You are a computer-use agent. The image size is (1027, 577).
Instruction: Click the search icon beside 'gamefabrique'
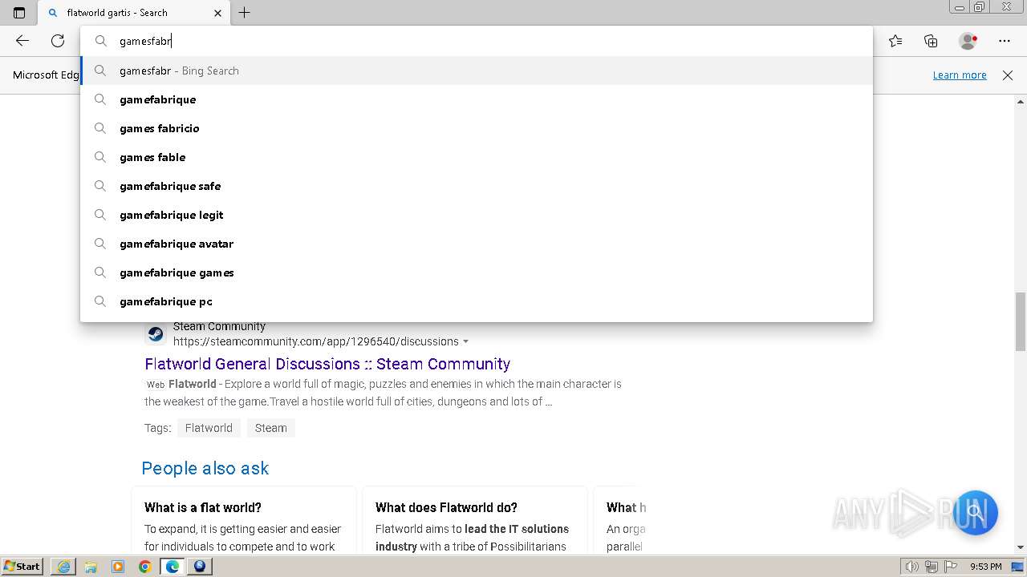100,99
